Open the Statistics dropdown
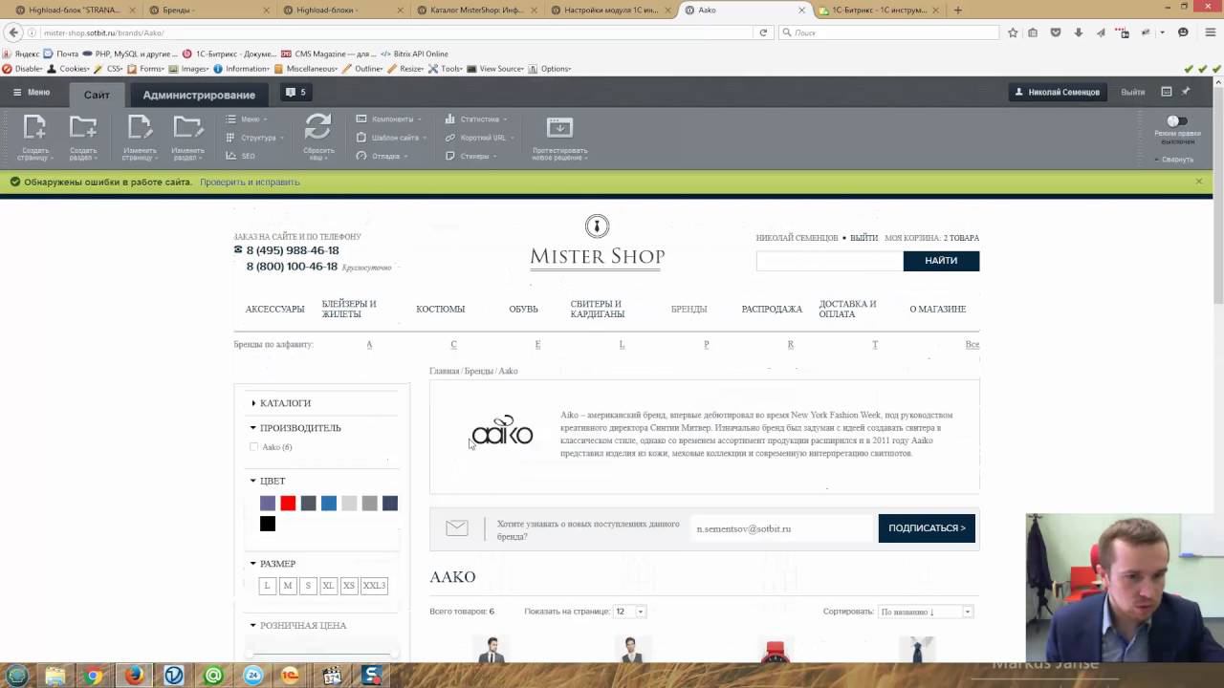The width and height of the screenshot is (1224, 688). (476, 119)
